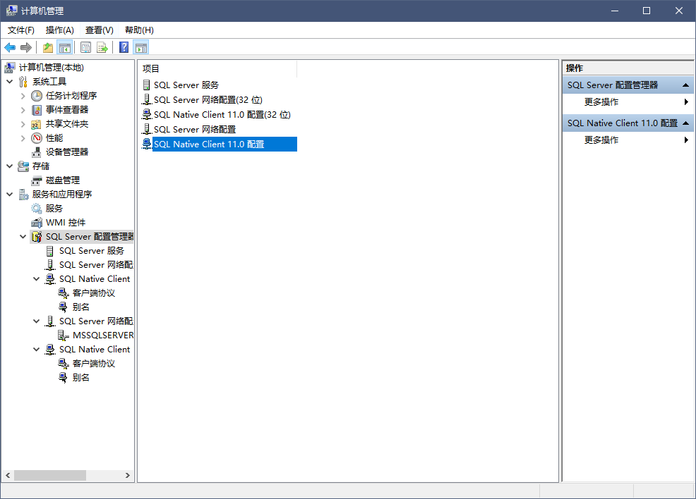Click the 共享文件夹 icon

click(37, 124)
